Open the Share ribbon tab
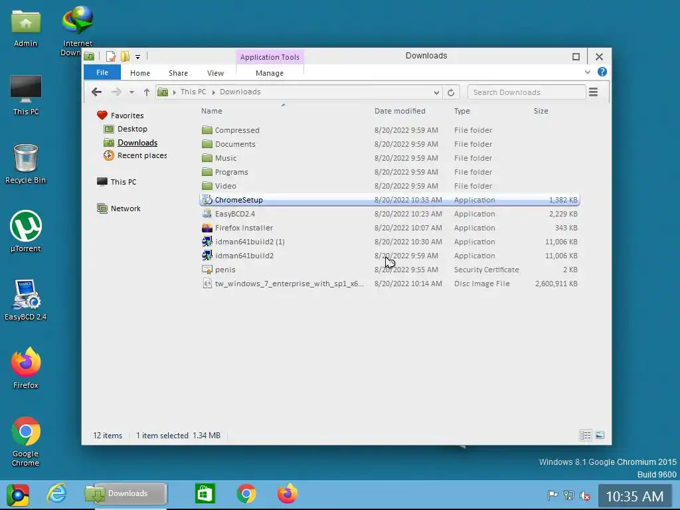 coord(178,73)
